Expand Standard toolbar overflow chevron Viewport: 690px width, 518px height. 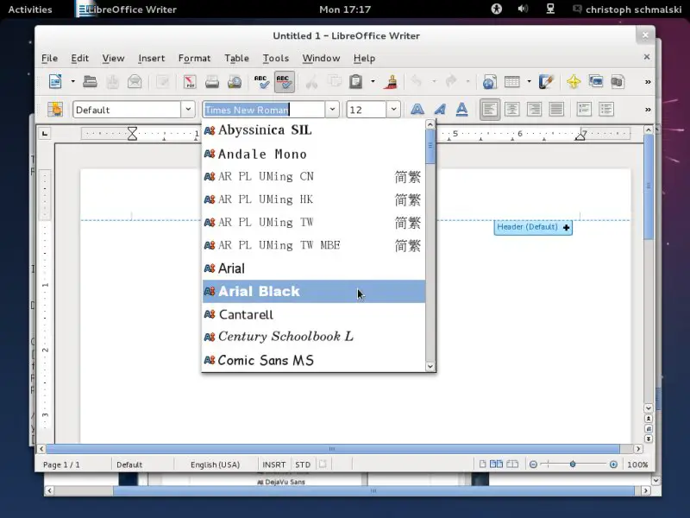point(648,82)
